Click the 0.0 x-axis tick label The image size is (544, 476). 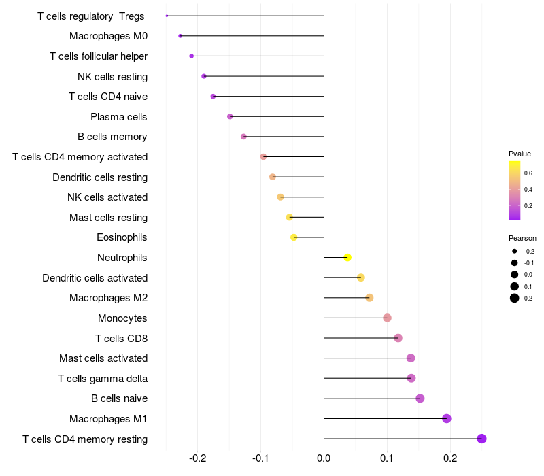tap(324, 458)
